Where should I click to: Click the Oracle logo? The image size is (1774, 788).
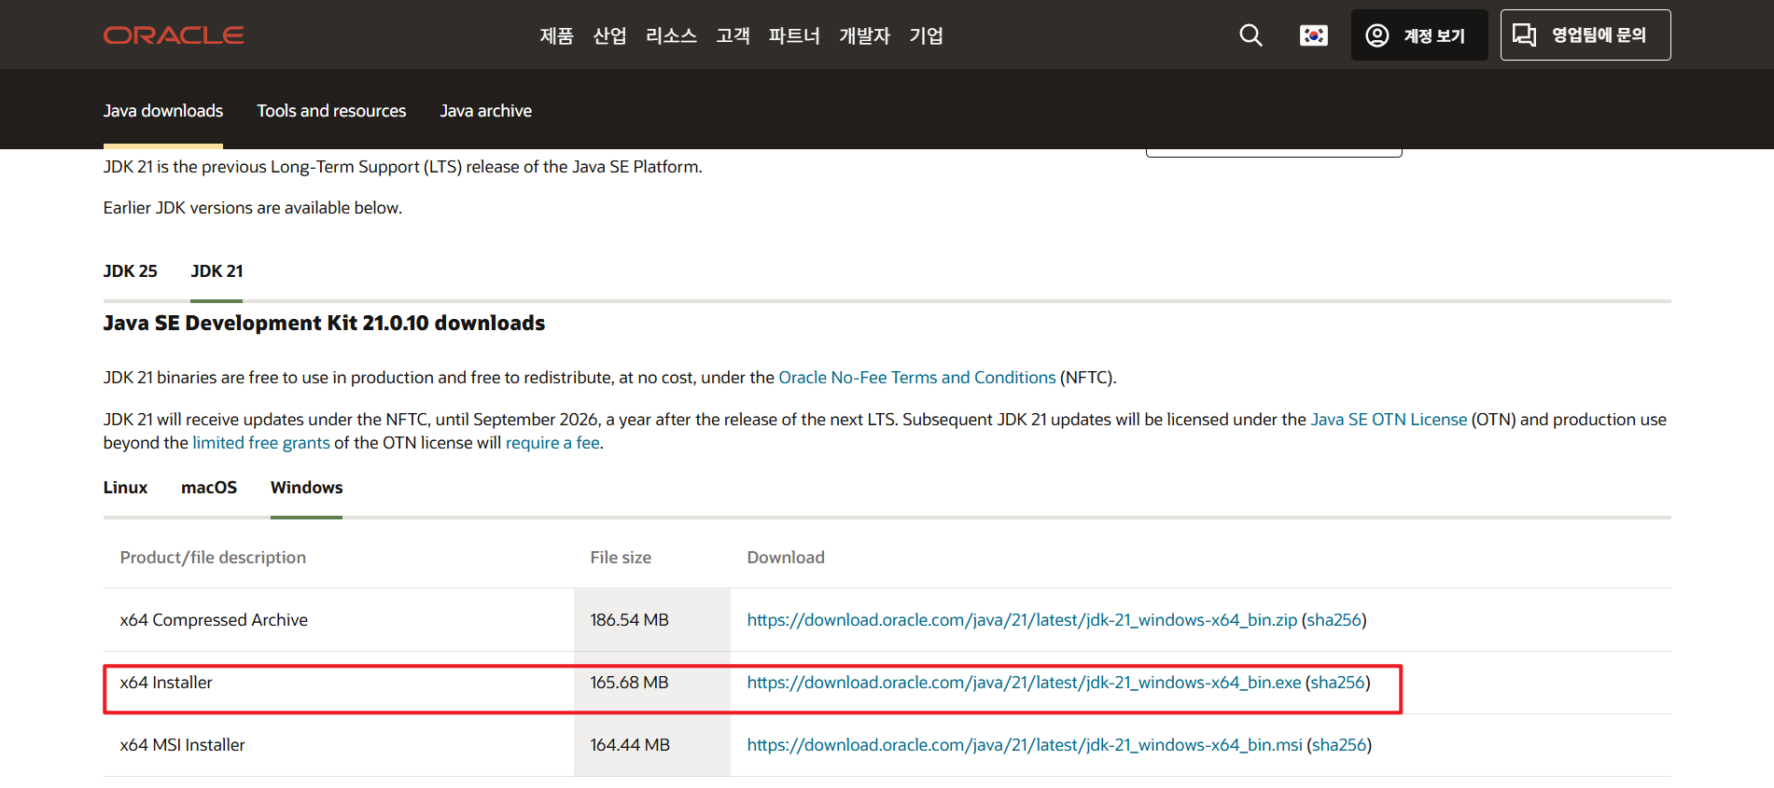[x=174, y=35]
